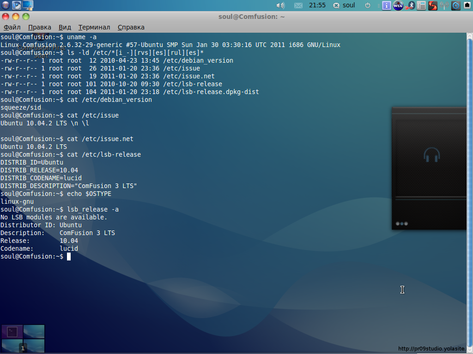
Task: Click the terminal title 'soul@Comfusion: ~'
Action: coord(252,17)
